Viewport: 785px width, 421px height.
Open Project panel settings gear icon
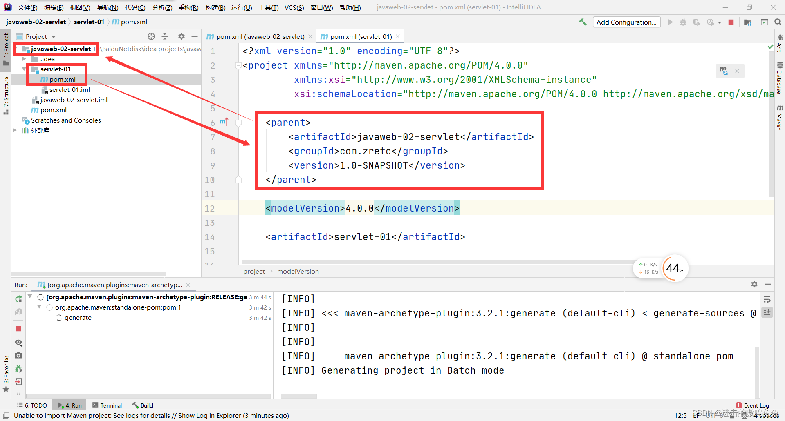181,36
